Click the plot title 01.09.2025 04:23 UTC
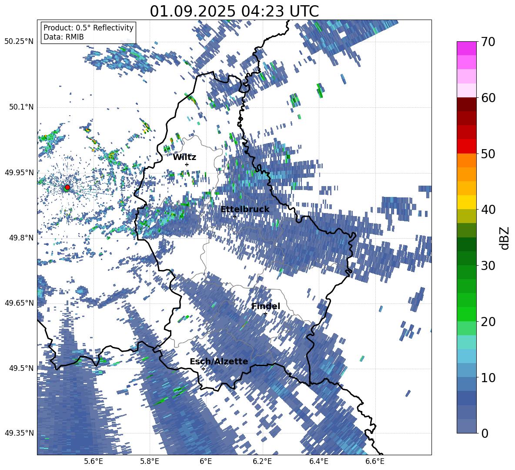Screen dimensions: 515x470 coord(234,11)
